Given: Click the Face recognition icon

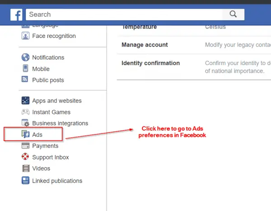Looking at the screenshot, I should point(25,36).
